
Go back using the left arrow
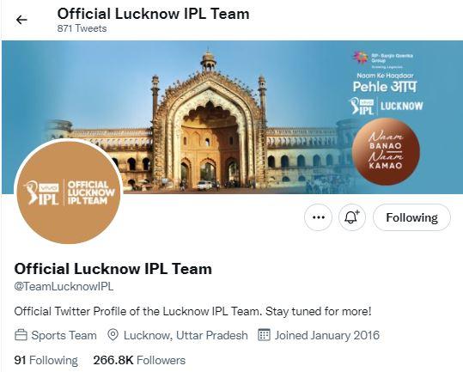point(21,20)
